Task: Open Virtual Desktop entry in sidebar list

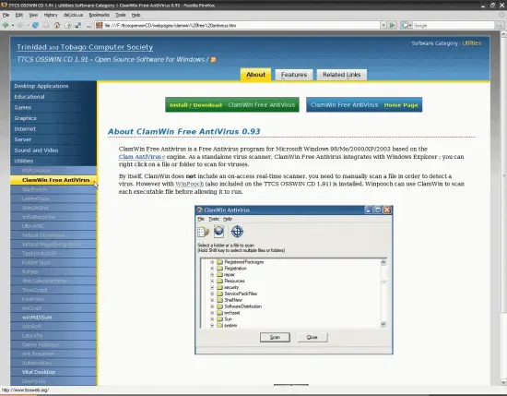Action: pyautogui.click(x=53, y=372)
